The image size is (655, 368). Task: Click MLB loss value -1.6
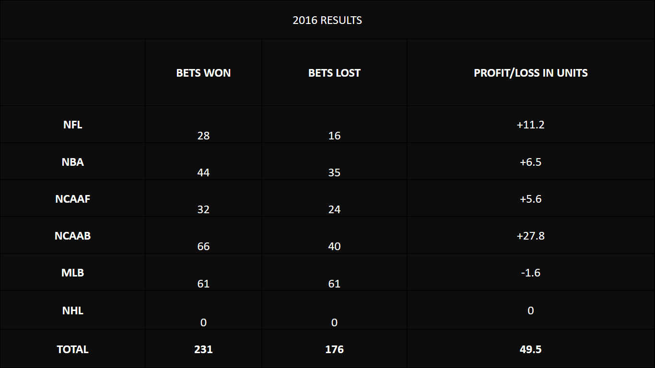pos(531,273)
